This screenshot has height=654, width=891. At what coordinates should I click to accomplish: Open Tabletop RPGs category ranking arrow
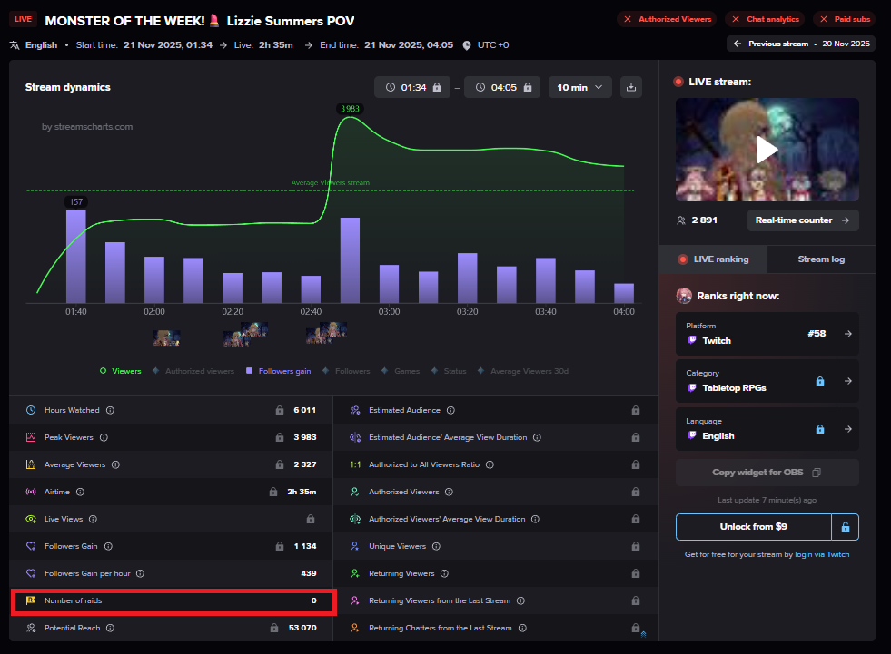847,381
